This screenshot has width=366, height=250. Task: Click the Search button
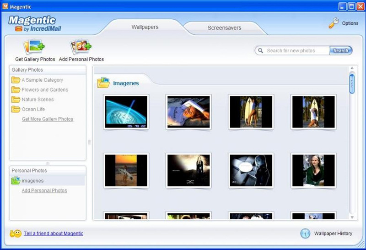341,50
